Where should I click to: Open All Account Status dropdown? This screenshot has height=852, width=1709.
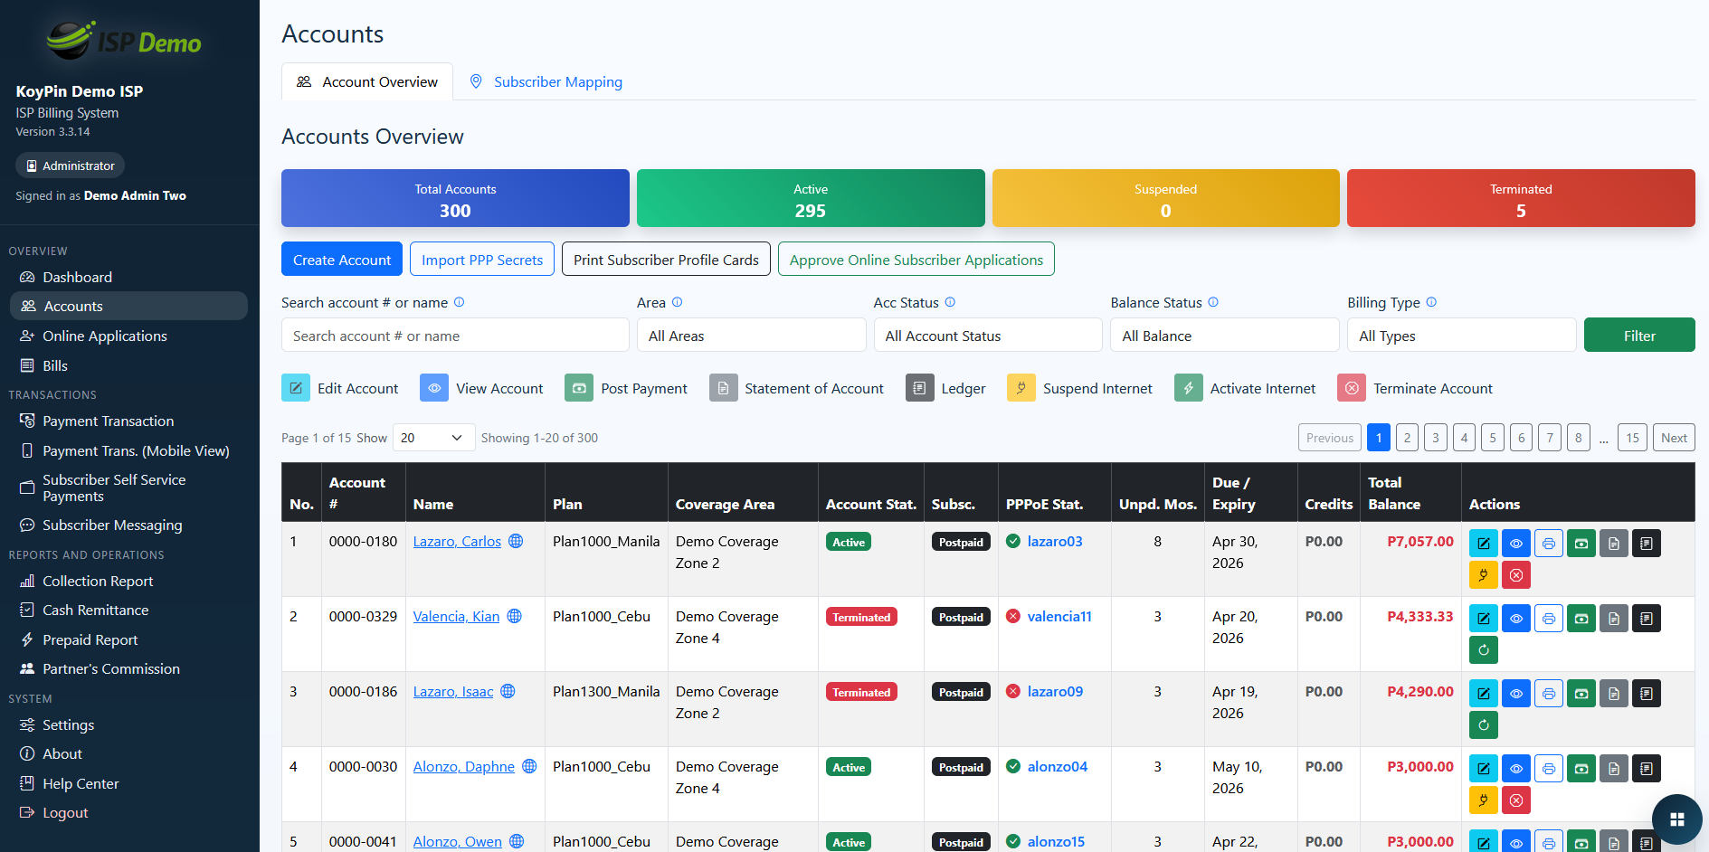point(988,336)
